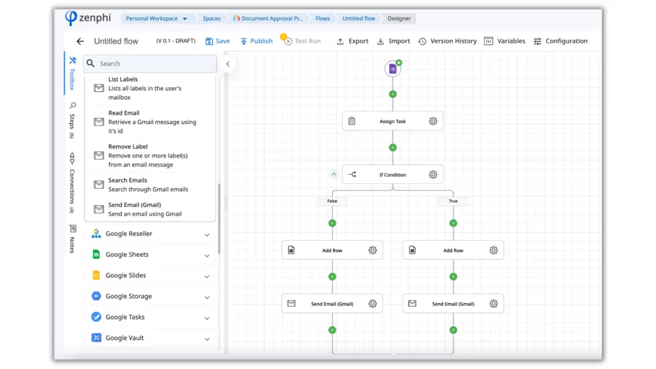Open flow Configuration

tap(561, 41)
